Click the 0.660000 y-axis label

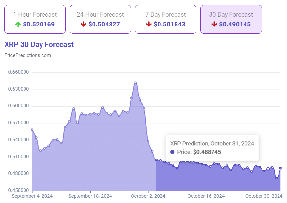pos(19,72)
